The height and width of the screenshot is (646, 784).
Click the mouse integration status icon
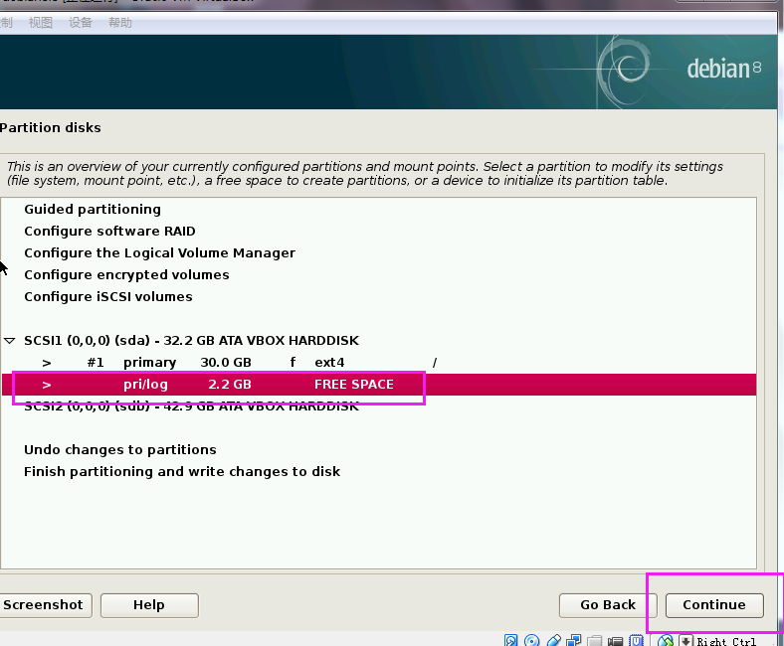tap(665, 641)
